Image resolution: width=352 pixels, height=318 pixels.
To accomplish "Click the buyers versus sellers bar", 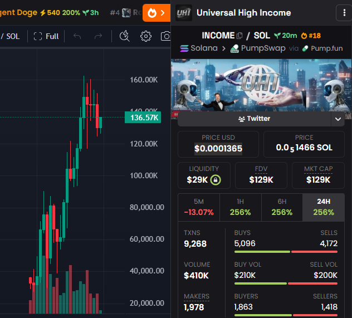I will click(x=286, y=315).
